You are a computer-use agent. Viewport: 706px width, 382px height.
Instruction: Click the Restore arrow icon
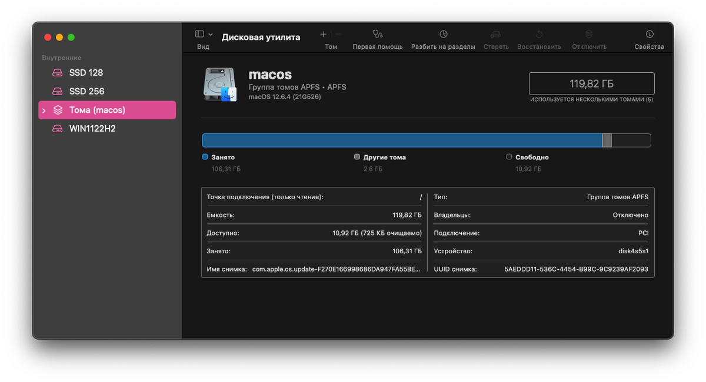[539, 34]
